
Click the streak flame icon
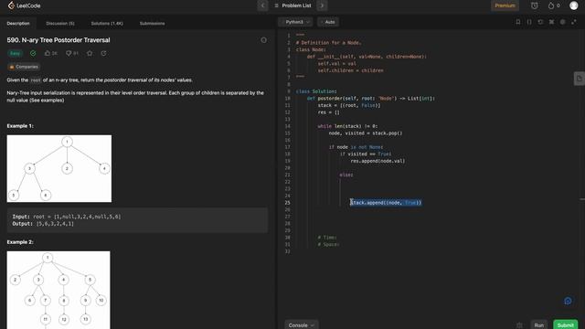pos(550,5)
